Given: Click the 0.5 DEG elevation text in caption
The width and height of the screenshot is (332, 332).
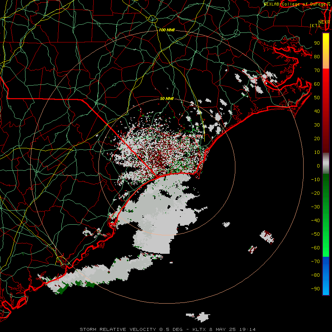Looking at the screenshot, I should click(x=170, y=329).
